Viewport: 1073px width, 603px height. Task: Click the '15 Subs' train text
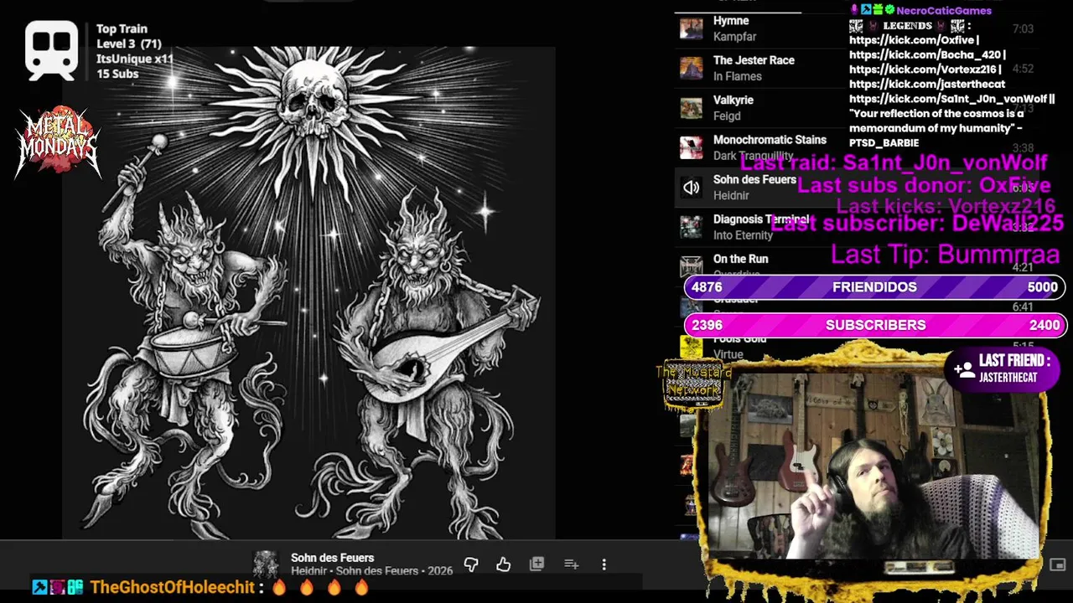tap(117, 74)
